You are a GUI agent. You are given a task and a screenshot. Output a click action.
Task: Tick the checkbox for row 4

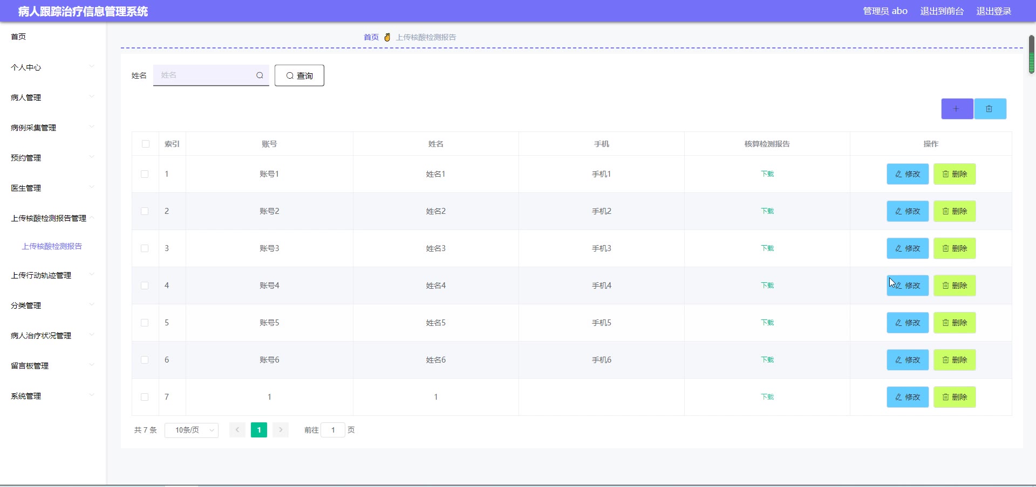145,286
